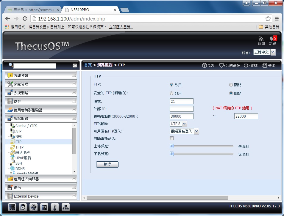This screenshot has height=216, width=284.
Task: Open the apps (應用程式) grid shortcut
Action: tap(15, 27)
